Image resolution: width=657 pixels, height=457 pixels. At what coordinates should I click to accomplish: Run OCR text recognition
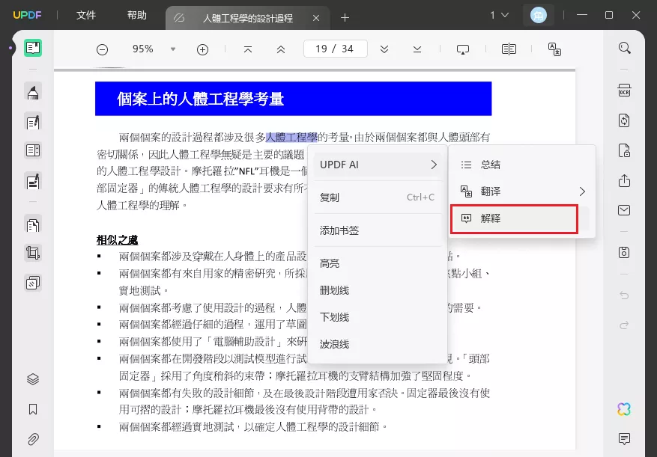click(x=624, y=91)
